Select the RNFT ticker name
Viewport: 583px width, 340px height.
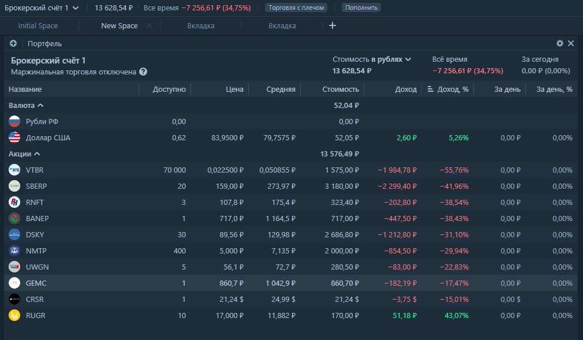(x=35, y=203)
